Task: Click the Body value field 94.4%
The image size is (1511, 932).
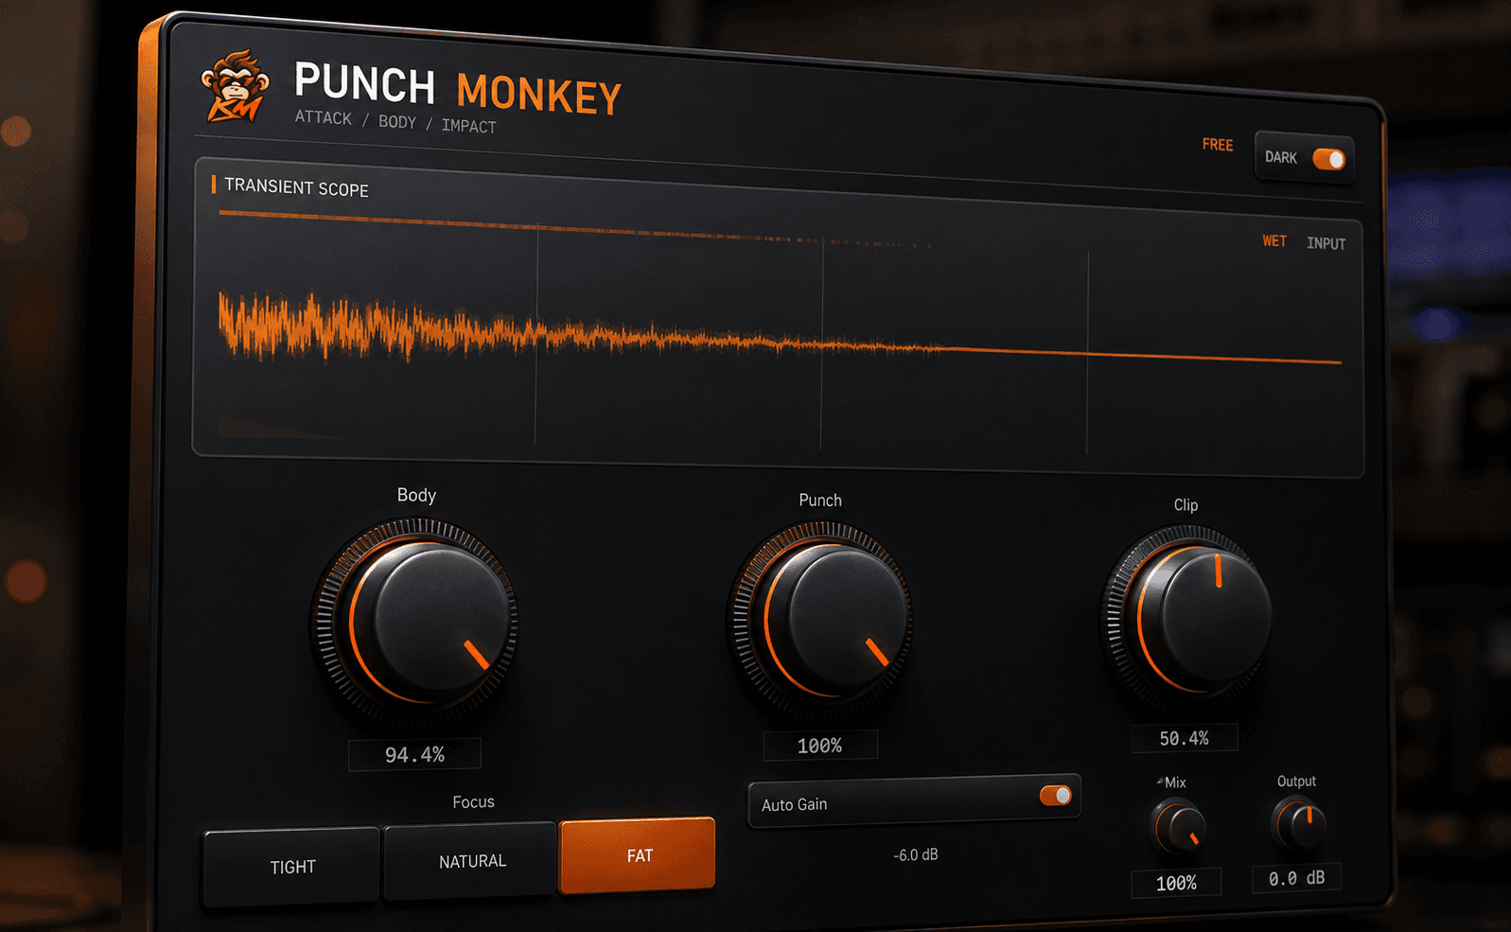Action: 414,754
